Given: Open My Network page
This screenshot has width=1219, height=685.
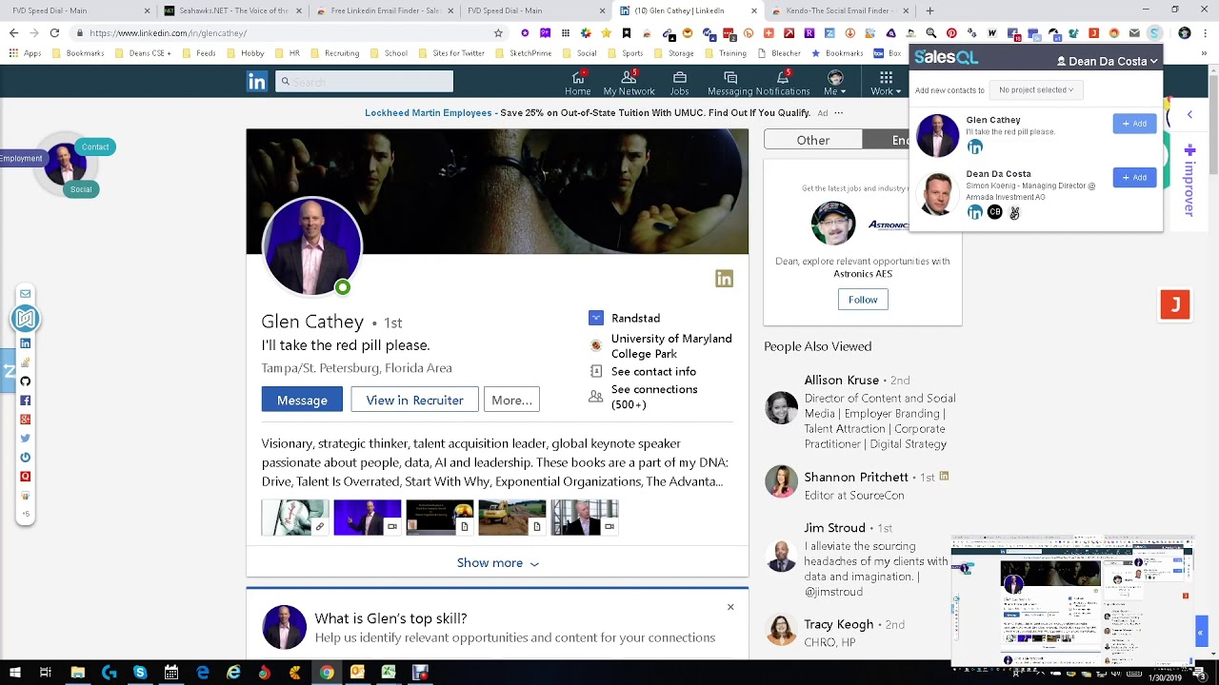Looking at the screenshot, I should (629, 83).
